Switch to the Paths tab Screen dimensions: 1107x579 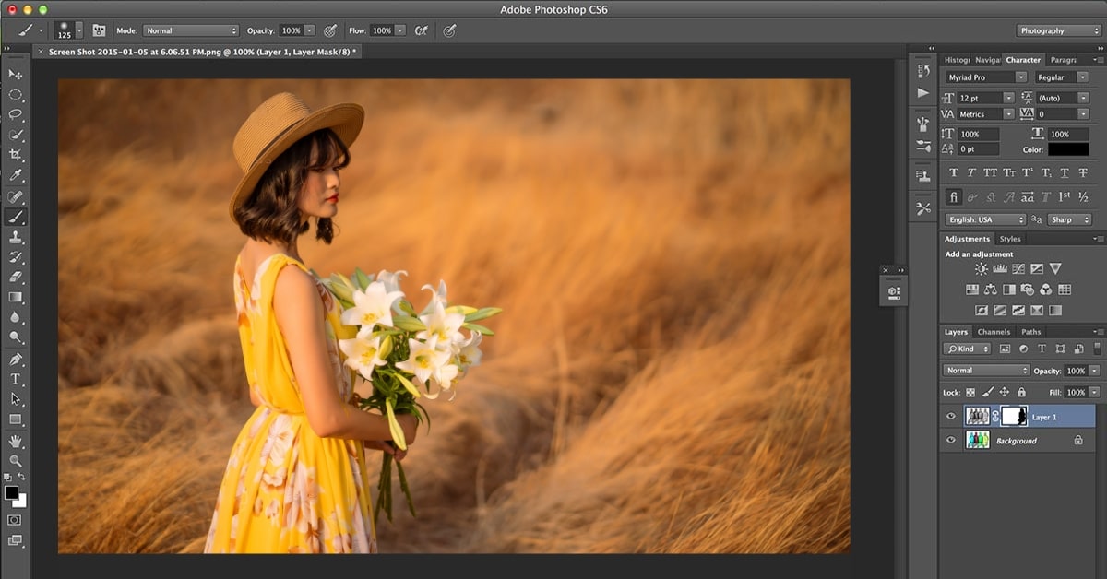pyautogui.click(x=1030, y=332)
